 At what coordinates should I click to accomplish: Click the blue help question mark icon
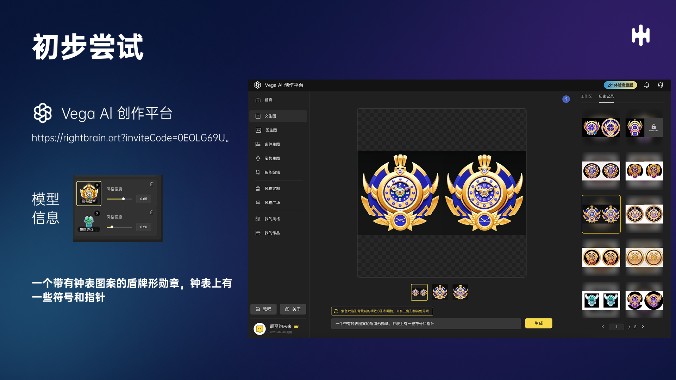point(566,99)
